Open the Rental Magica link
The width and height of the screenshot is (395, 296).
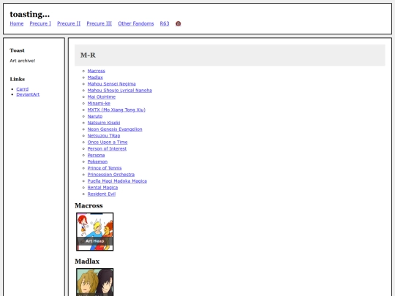(x=102, y=188)
